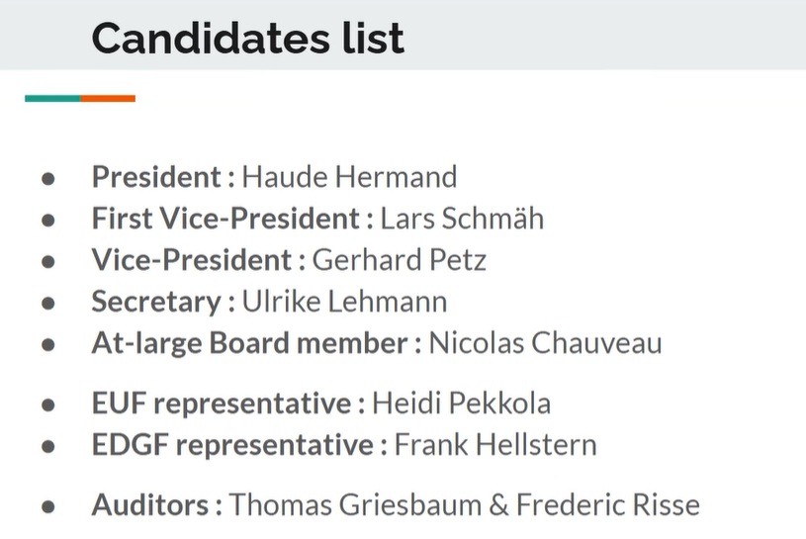This screenshot has width=806, height=539.
Task: Select the "Auditors :" bold label
Action: coord(156,505)
